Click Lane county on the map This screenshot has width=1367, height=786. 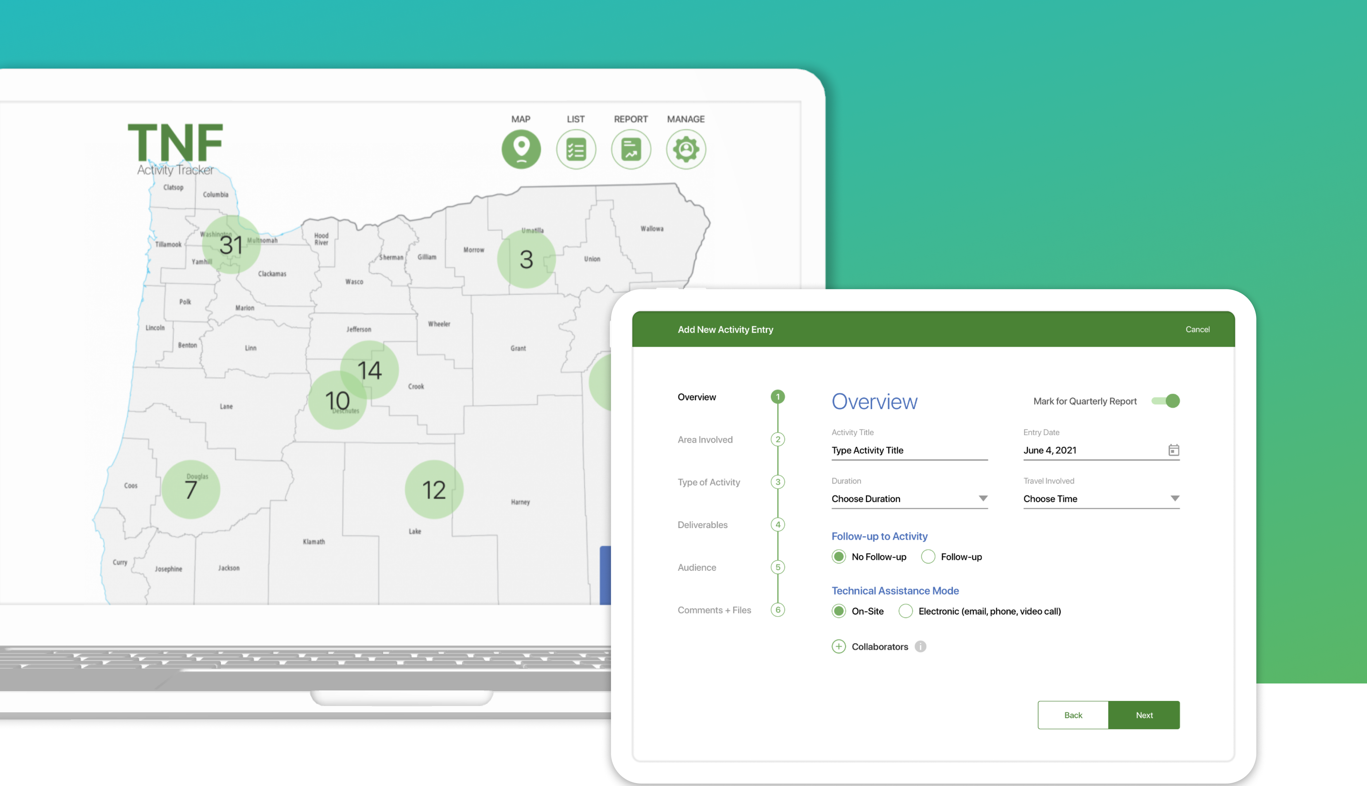tap(226, 407)
